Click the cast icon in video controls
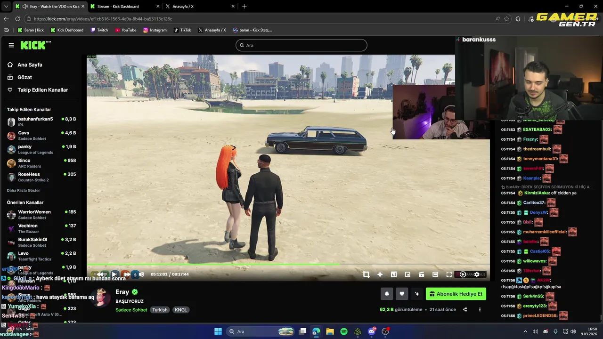603x339 pixels. click(x=422, y=274)
